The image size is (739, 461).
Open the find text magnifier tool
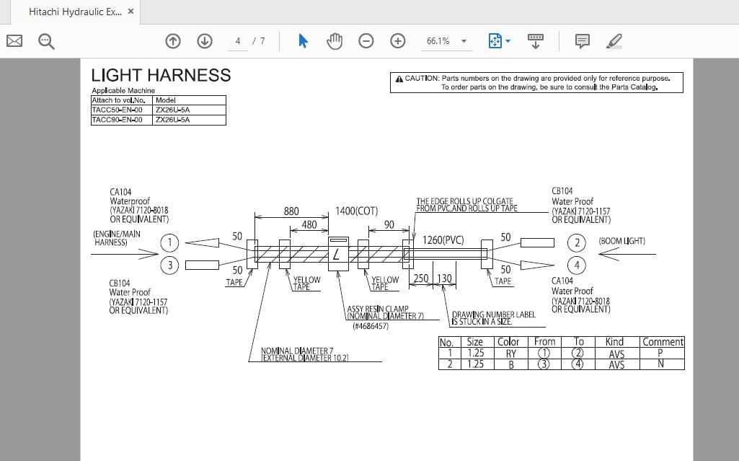tap(46, 41)
